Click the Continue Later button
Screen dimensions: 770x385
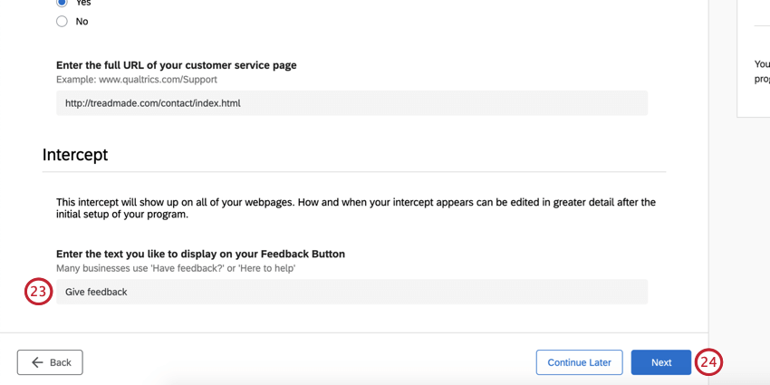[579, 362]
